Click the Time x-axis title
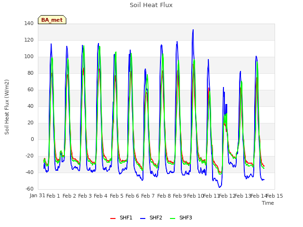The image size is (303, 227). click(x=268, y=203)
